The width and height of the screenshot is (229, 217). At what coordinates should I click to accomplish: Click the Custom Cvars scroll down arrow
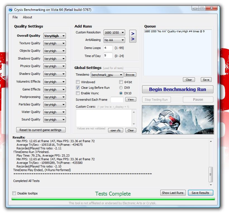tap(134, 124)
